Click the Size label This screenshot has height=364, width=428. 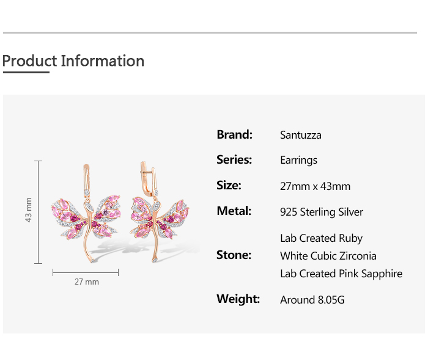229,186
